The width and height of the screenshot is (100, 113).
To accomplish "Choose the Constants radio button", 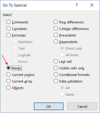I will click(x=8, y=29).
